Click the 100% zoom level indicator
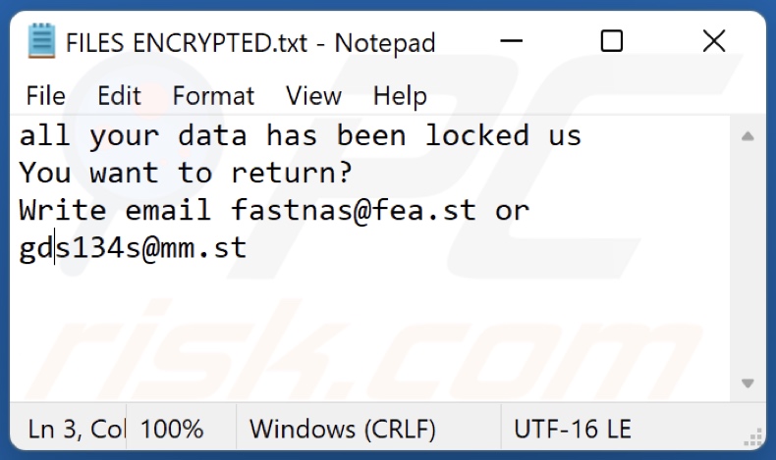This screenshot has width=776, height=460. pyautogui.click(x=172, y=430)
